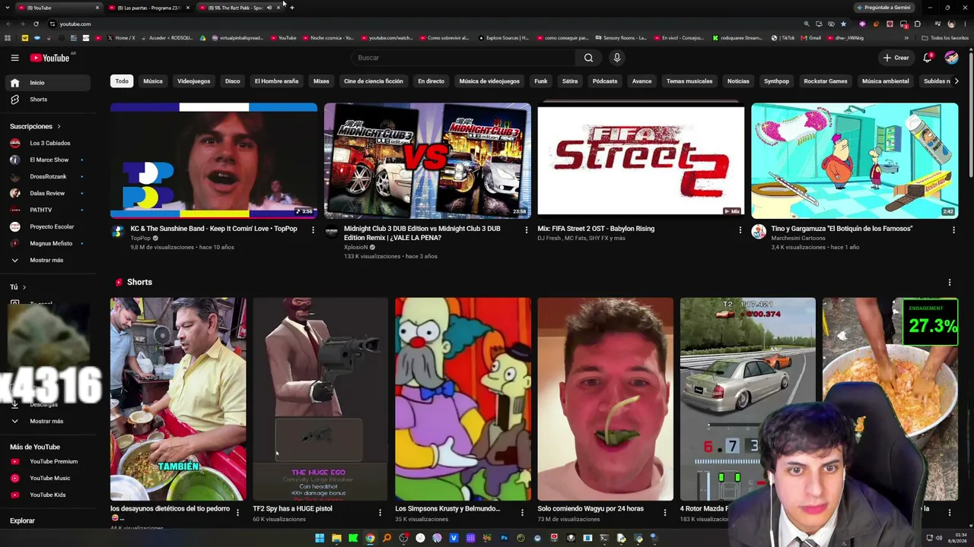Viewport: 974px width, 547px height.
Task: Open Shorts from the sidebar
Action: 48,100
